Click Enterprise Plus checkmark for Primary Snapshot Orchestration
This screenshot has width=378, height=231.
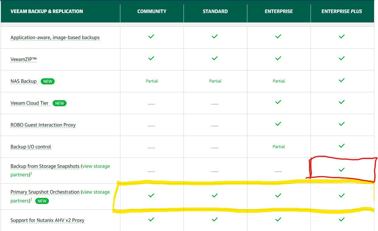coord(342,195)
